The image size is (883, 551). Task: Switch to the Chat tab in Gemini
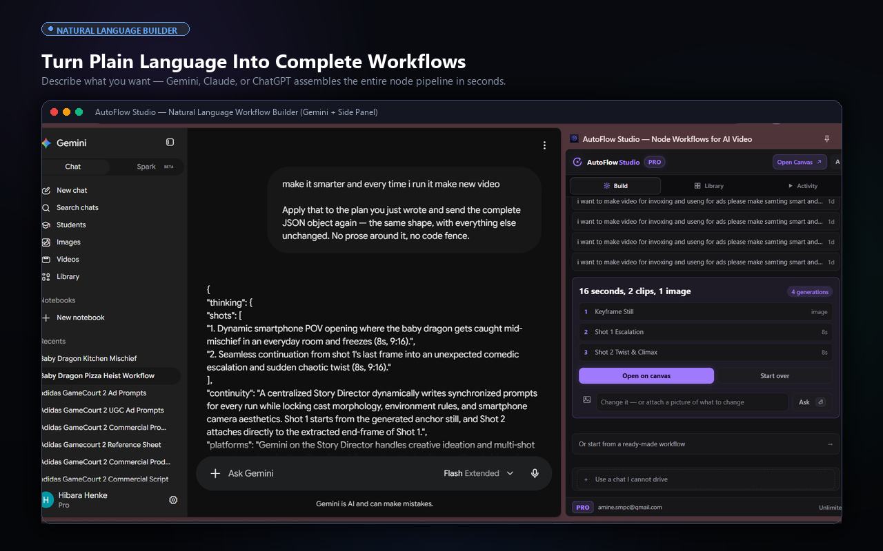(75, 167)
